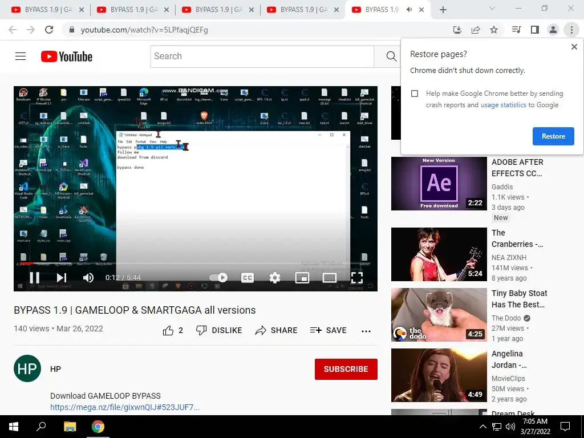This screenshot has height=438, width=584.
Task: Skip to the next video
Action: (62, 278)
